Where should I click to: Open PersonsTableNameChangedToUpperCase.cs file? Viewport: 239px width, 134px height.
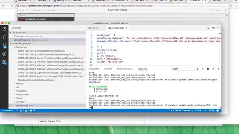tap(50, 58)
